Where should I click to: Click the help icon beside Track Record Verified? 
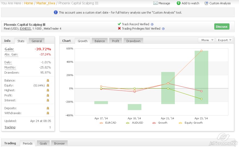pyautogui.click(x=152, y=24)
